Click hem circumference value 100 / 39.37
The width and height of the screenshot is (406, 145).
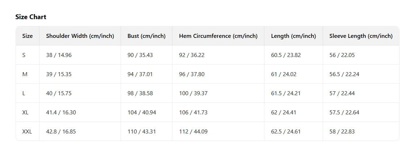[193, 93]
